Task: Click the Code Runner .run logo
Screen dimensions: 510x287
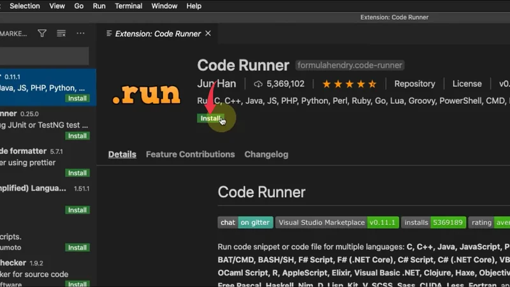Action: click(147, 93)
